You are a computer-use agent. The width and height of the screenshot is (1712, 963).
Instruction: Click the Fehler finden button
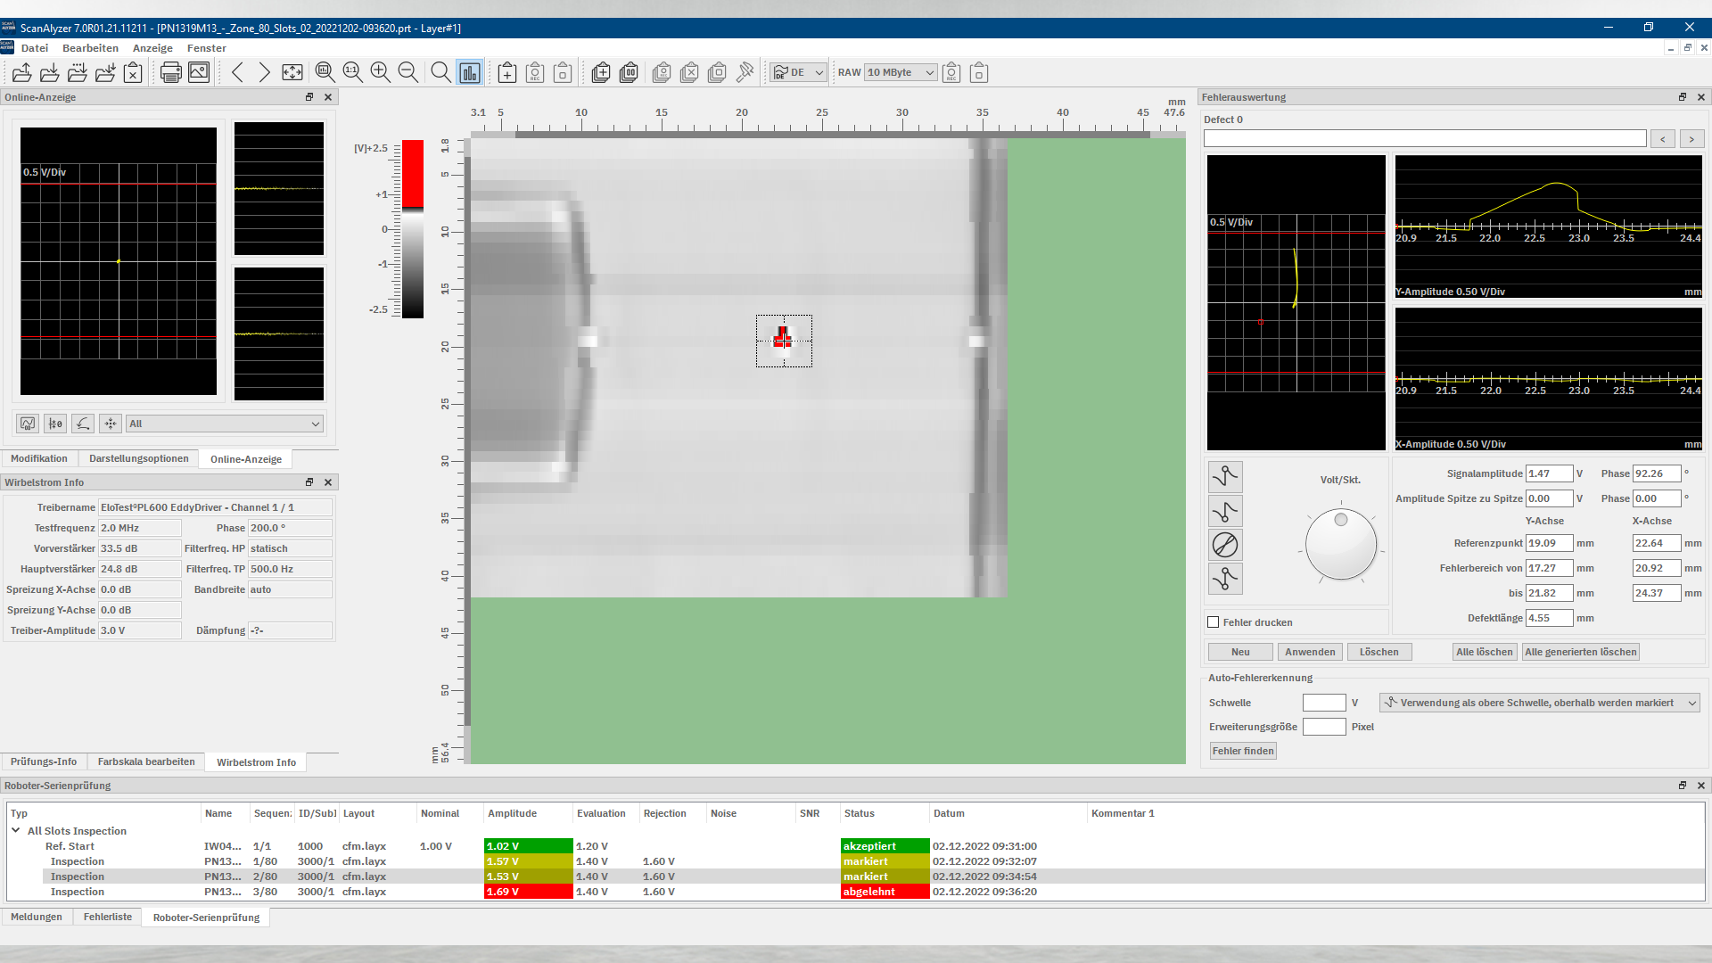(1244, 751)
